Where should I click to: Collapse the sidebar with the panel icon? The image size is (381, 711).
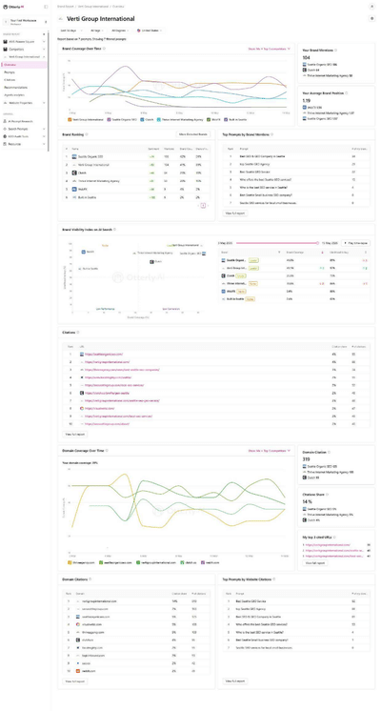point(46,7)
